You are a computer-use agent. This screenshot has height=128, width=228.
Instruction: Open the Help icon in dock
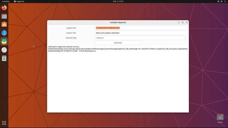(x=4, y=33)
